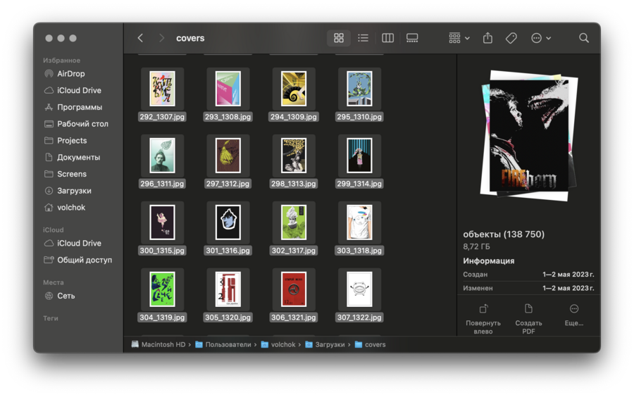Switch to list view

(363, 38)
